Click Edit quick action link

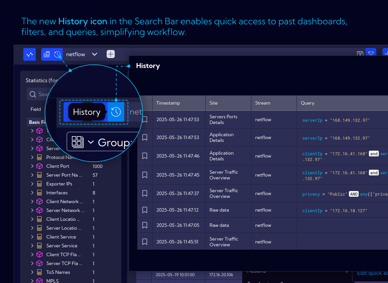tap(372, 273)
